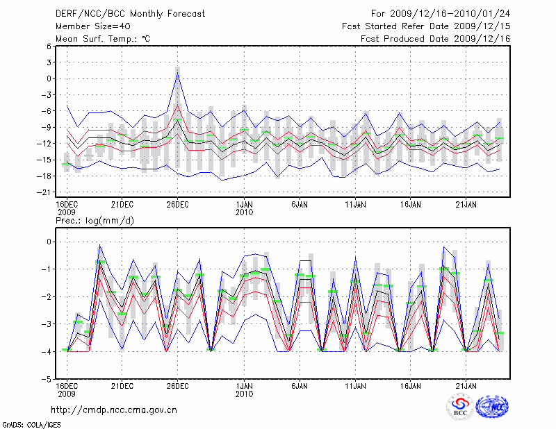Select 1JAN 2010 label under precipitation chart
556x429 pixels.
[x=244, y=389]
